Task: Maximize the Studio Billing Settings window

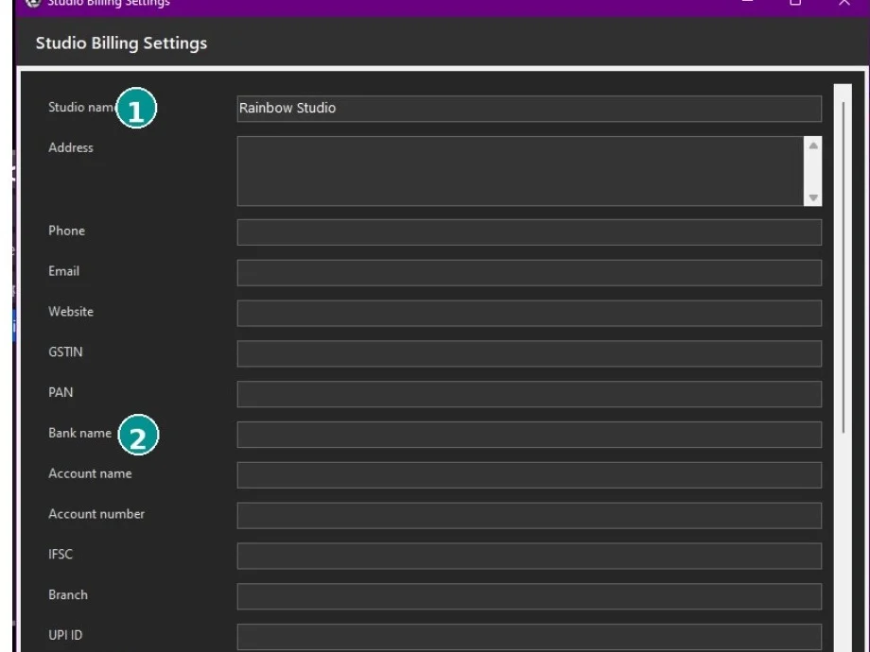Action: (x=795, y=3)
